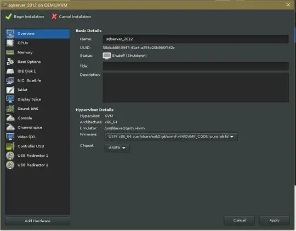Click the Display Spice label text
This screenshot has height=231, width=296.
[x=29, y=99]
